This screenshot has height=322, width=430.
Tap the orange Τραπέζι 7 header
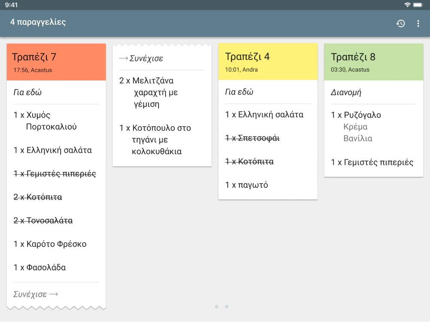click(56, 62)
